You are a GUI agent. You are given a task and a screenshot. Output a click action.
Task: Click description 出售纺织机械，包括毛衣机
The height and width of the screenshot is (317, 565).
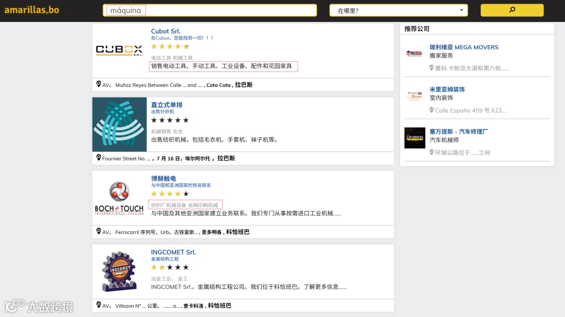click(214, 139)
